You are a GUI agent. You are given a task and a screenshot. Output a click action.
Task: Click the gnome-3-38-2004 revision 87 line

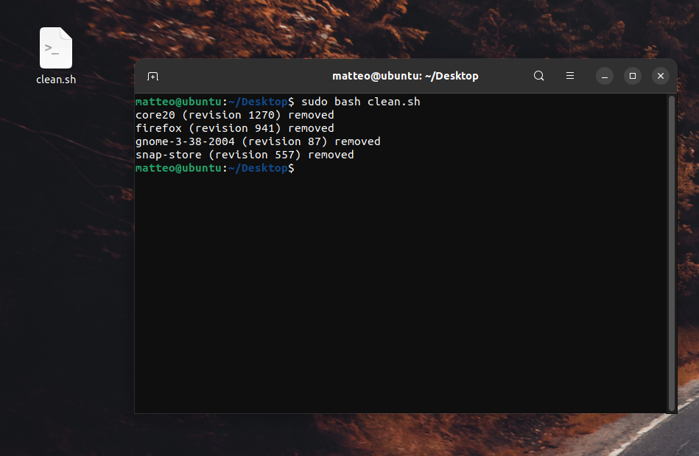pyautogui.click(x=258, y=141)
